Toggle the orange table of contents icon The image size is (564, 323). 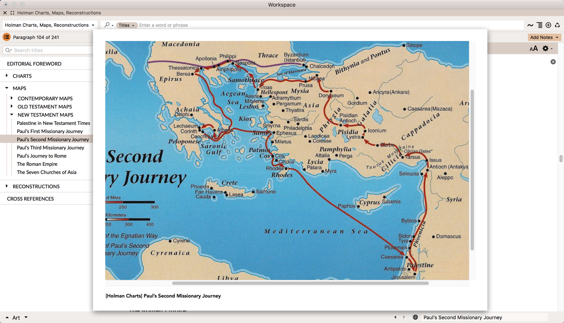7,37
